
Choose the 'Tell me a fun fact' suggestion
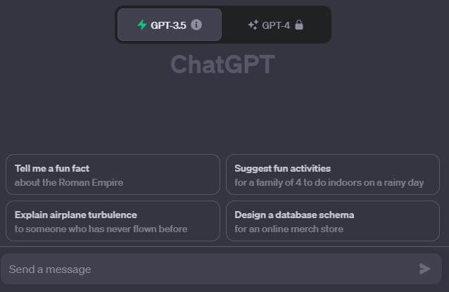[113, 174]
